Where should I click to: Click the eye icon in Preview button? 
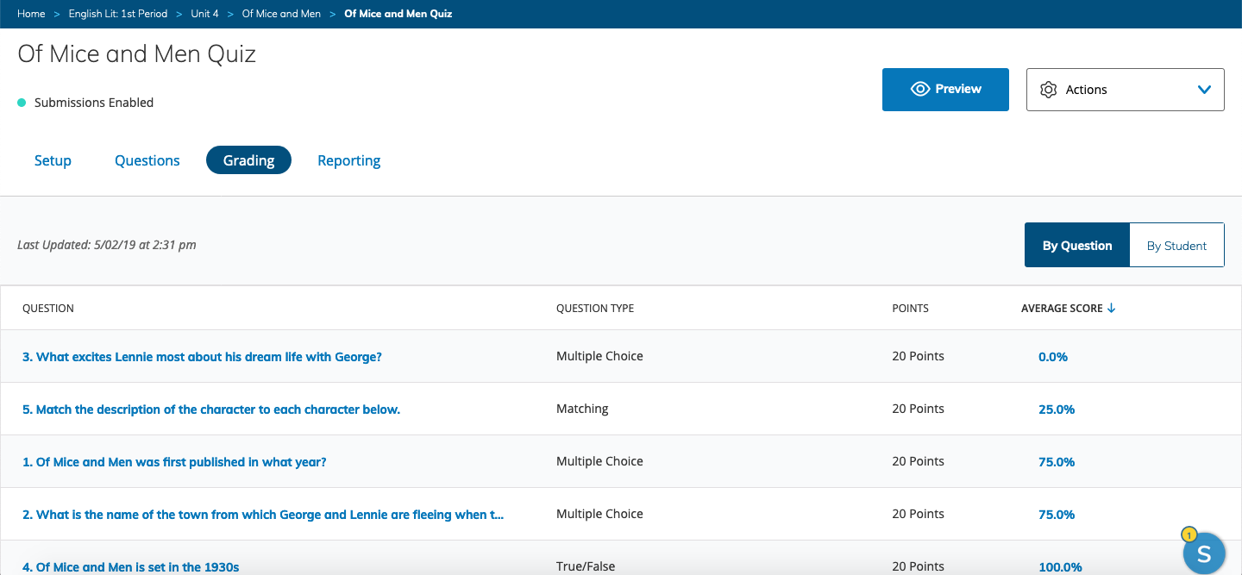tap(919, 89)
